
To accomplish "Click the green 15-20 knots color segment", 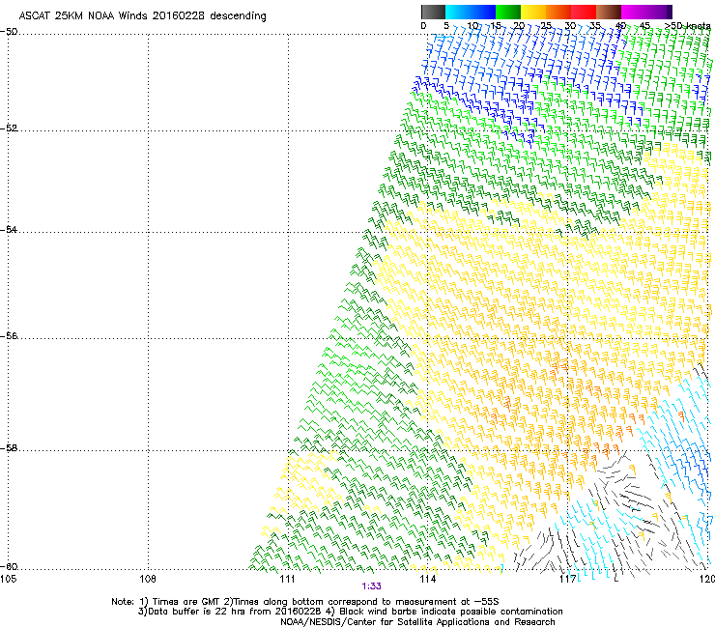I will tap(508, 12).
